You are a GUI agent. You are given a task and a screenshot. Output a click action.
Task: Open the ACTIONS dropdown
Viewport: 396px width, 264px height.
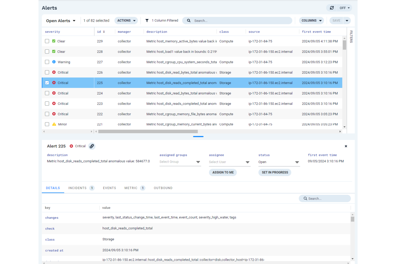[126, 20]
